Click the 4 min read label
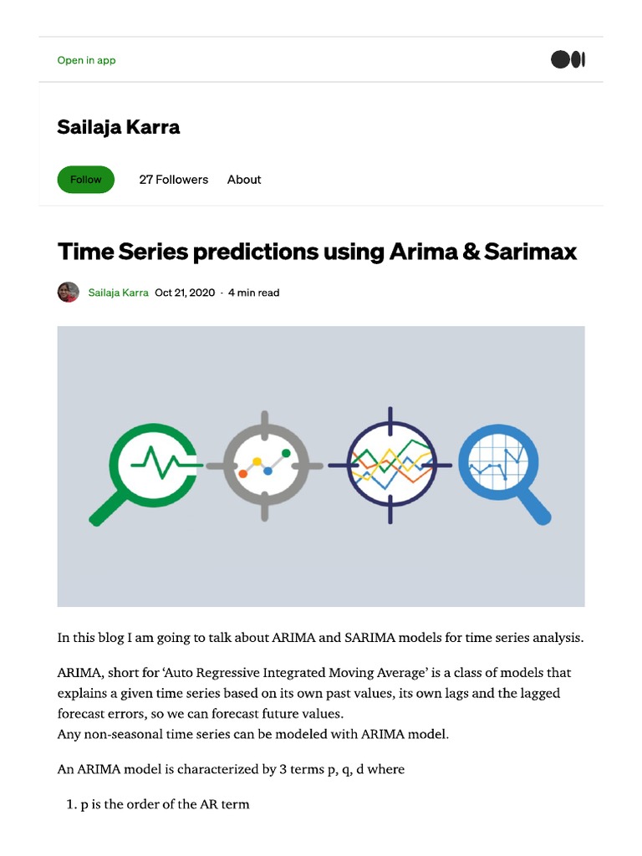642x856 pixels. coord(254,293)
